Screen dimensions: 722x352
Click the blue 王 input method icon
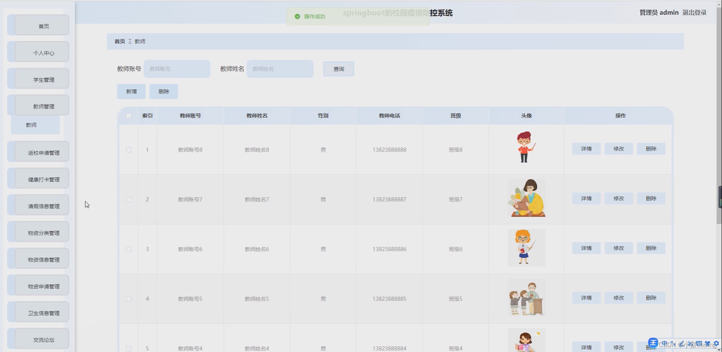coord(653,343)
